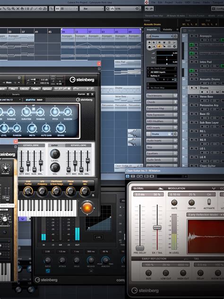Select the Time Warp tool
Screen dimensions: 224x299
coord(27,9)
